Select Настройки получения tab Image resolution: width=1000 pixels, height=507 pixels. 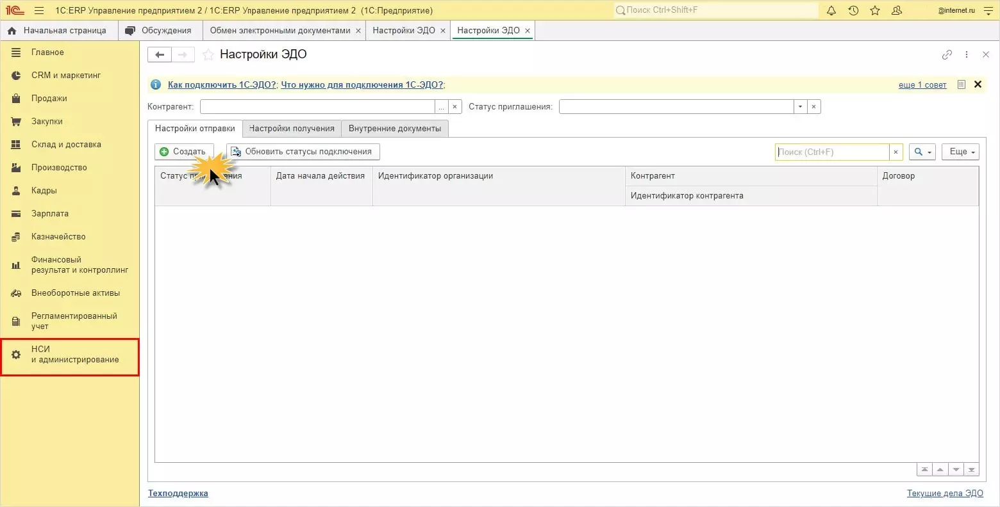click(x=292, y=129)
